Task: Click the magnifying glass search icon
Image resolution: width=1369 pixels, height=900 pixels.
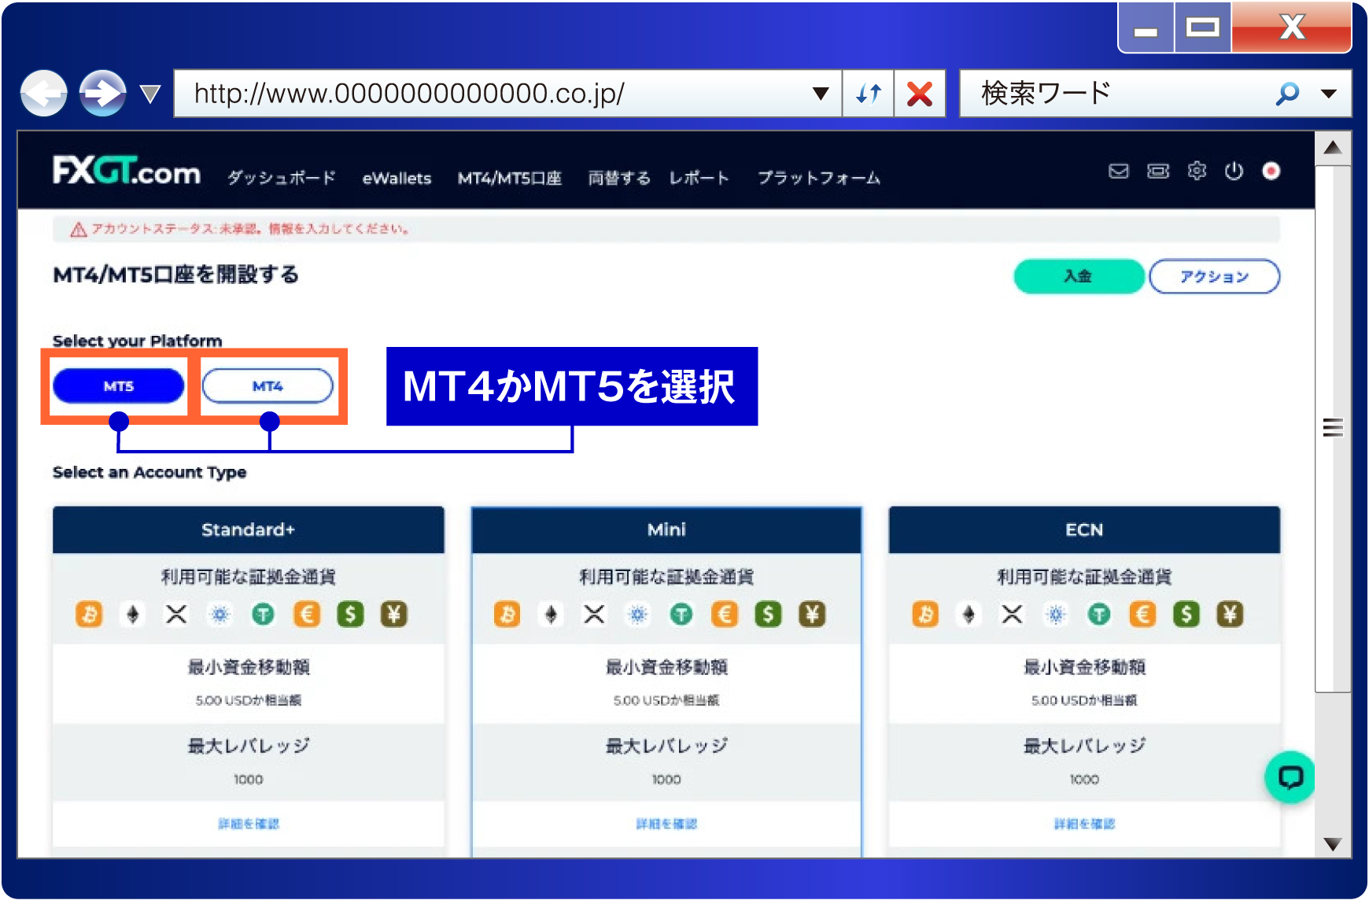Action: 1287,94
